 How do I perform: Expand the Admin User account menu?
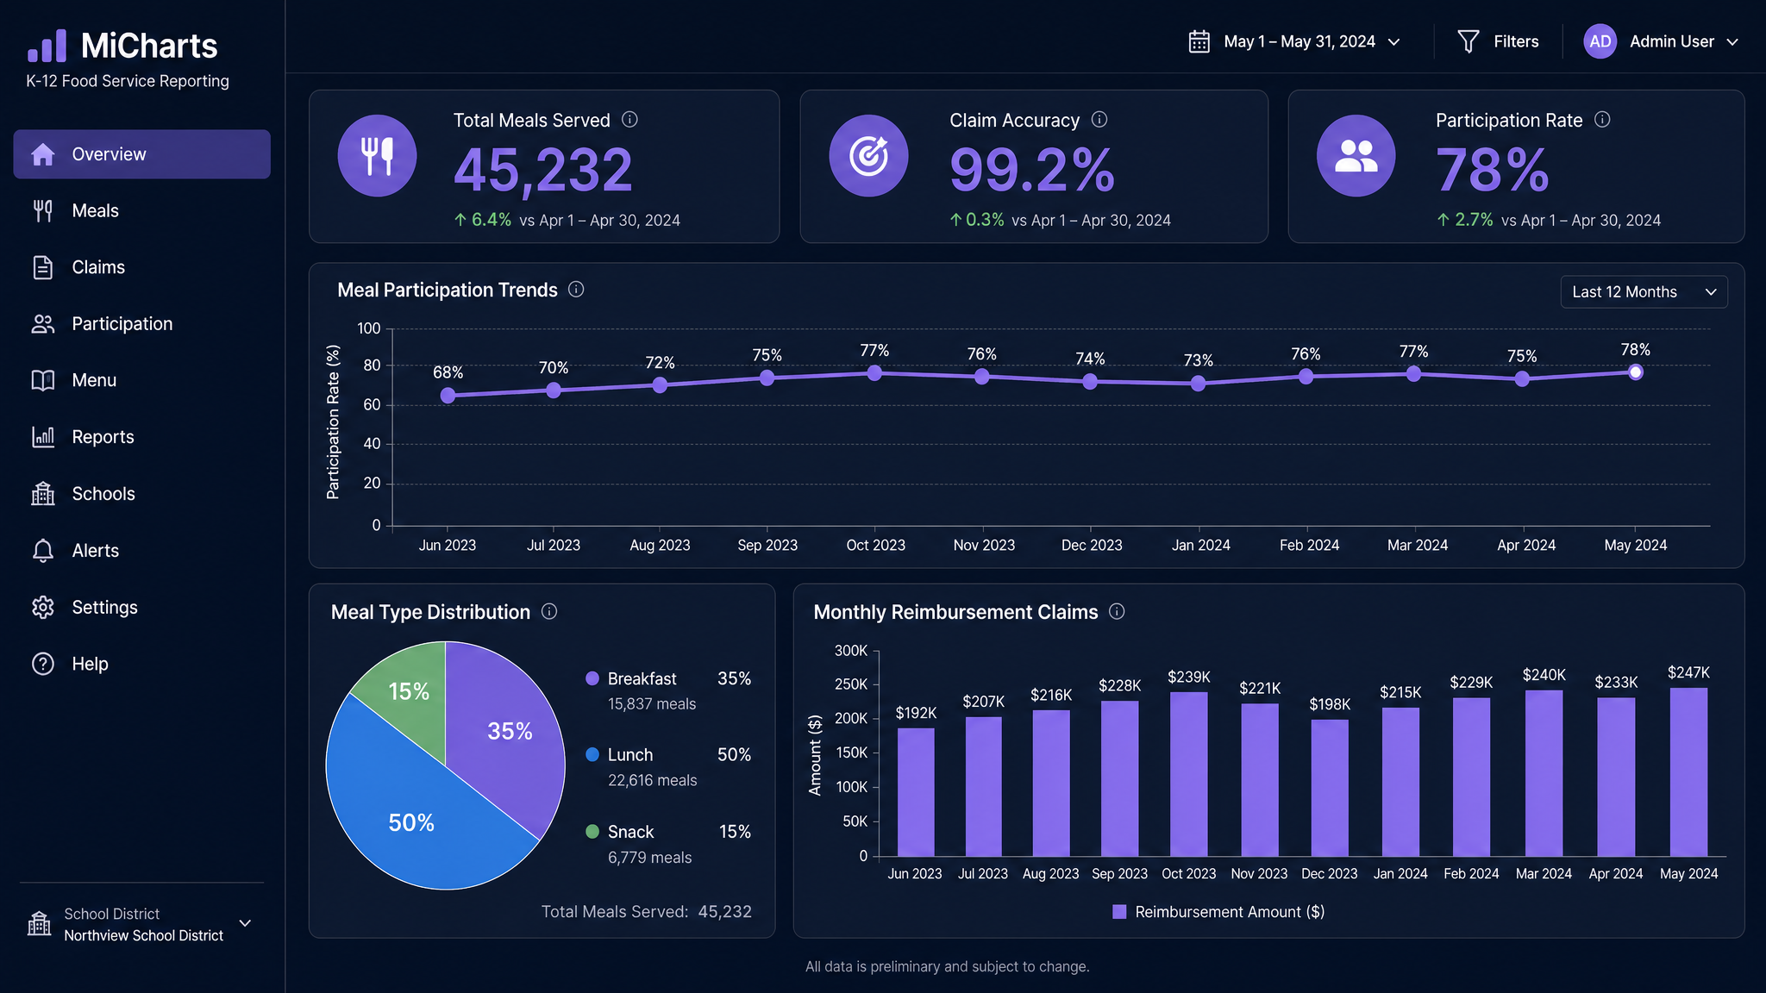[1661, 41]
